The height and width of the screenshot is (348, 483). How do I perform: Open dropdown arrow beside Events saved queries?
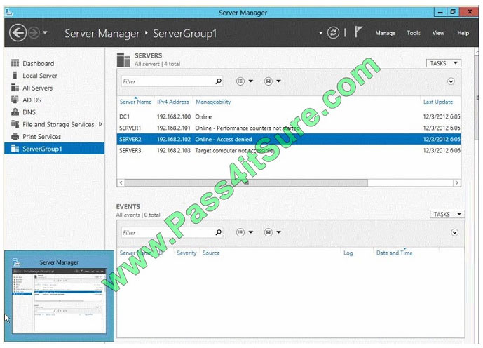[278, 232]
